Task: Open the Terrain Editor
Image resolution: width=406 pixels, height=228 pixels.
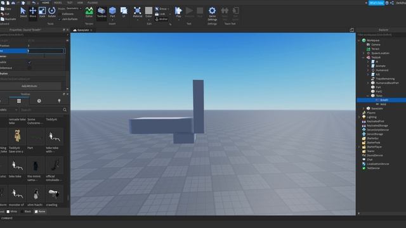Action: [x=89, y=12]
